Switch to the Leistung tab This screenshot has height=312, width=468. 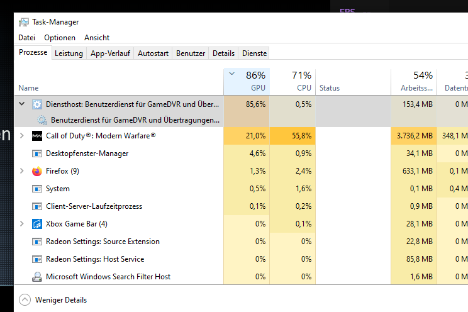click(x=69, y=53)
